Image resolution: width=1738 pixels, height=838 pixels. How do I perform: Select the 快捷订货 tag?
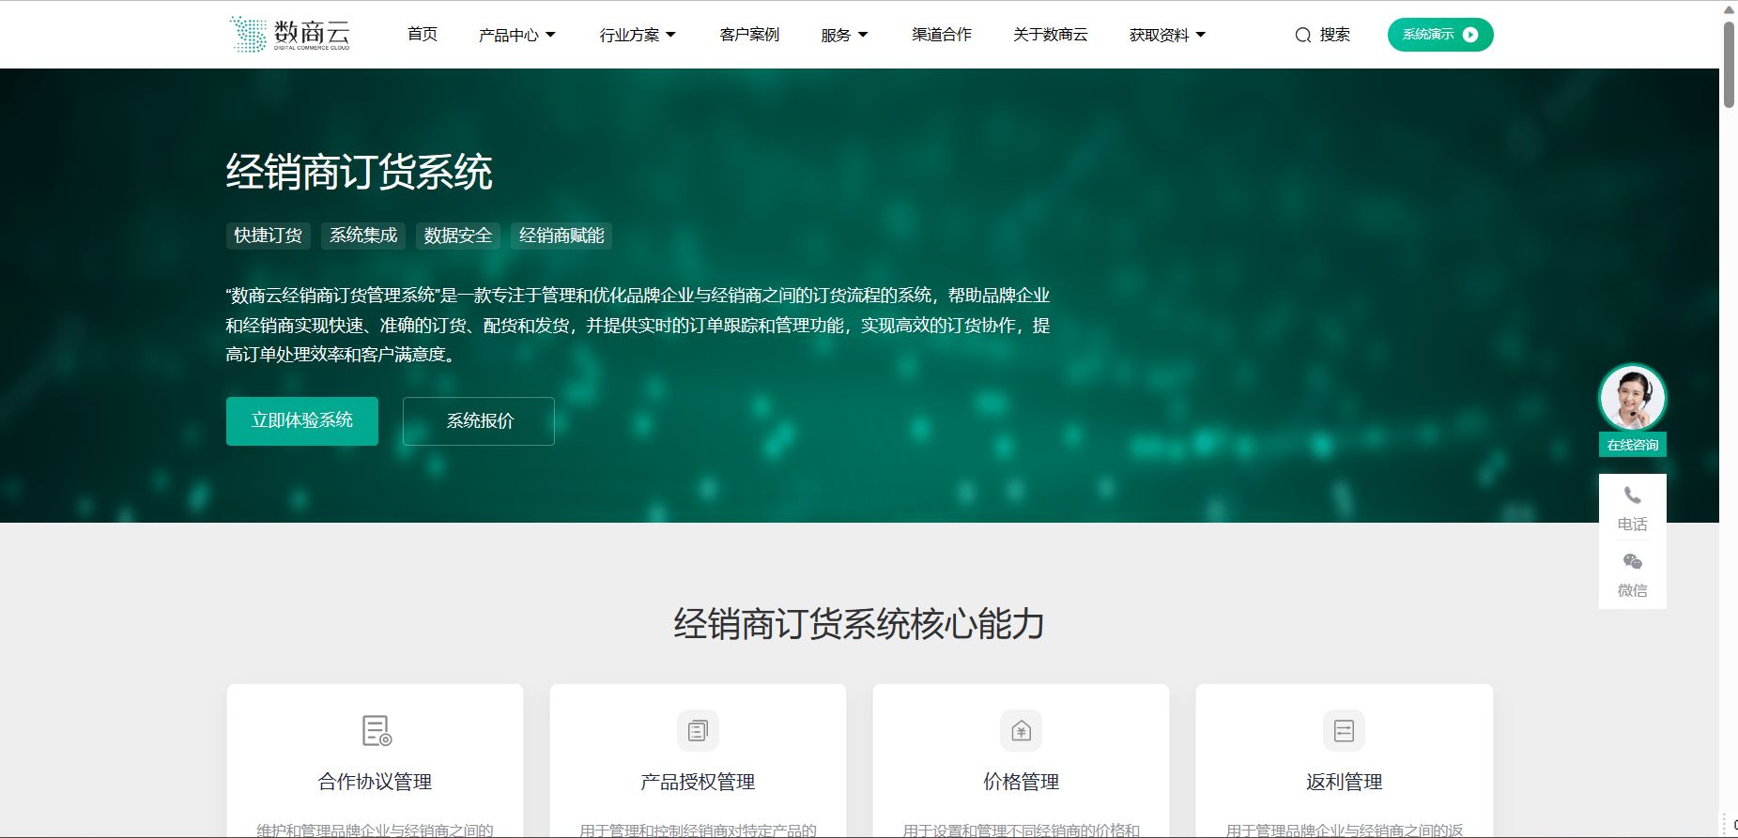coord(269,236)
